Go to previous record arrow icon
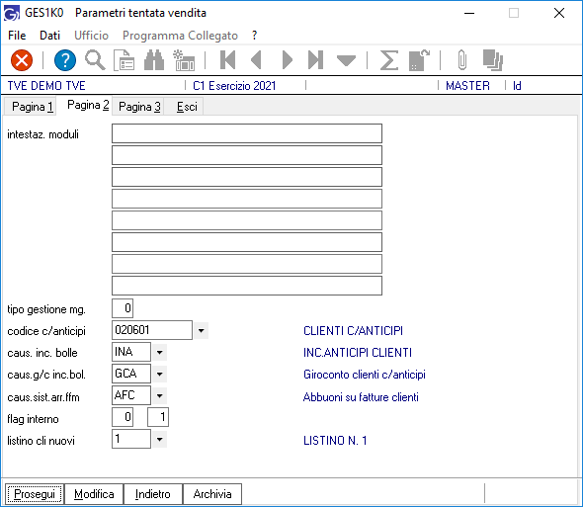Viewport: 583px width, 507px height. coord(257,60)
